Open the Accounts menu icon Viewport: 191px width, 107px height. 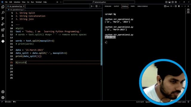pyautogui.click(x=3, y=92)
